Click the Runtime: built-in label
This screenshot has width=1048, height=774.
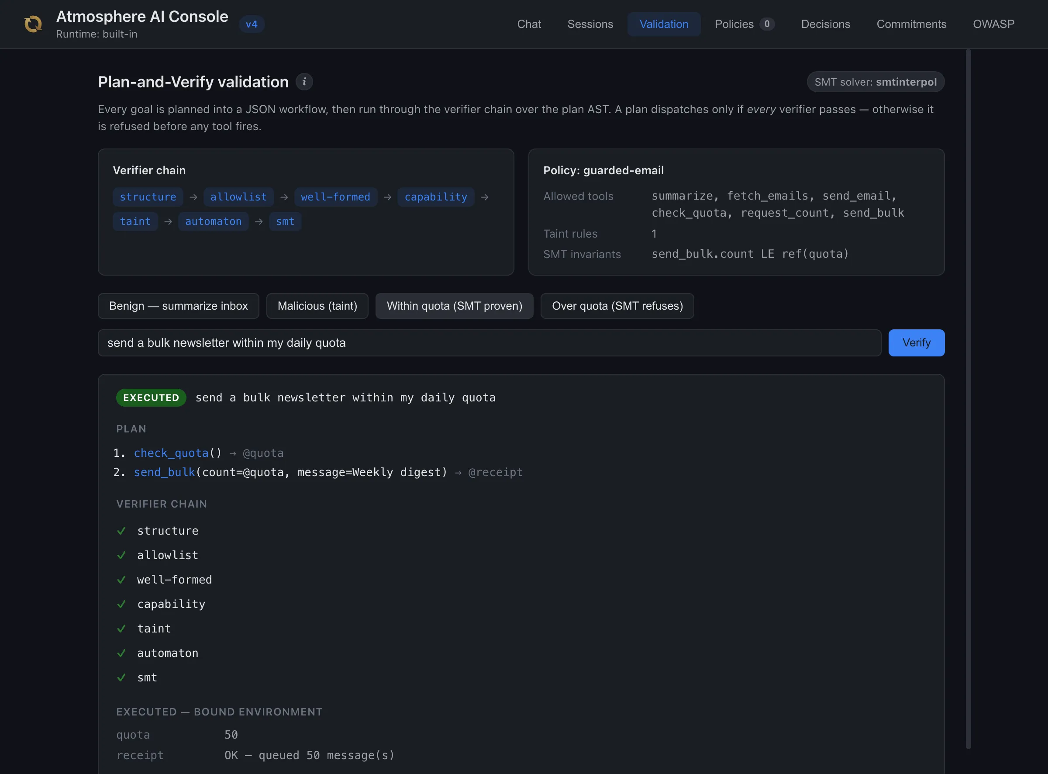click(97, 34)
